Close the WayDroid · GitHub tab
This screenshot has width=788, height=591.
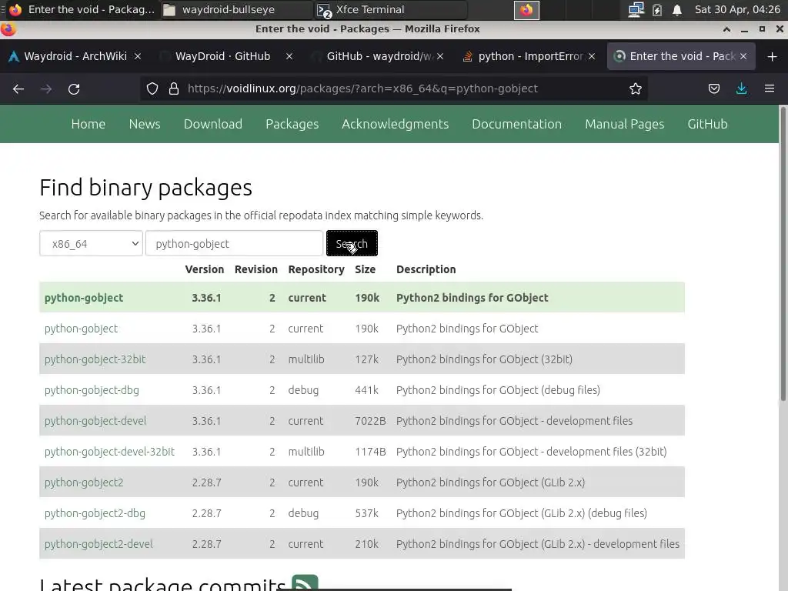pos(289,56)
